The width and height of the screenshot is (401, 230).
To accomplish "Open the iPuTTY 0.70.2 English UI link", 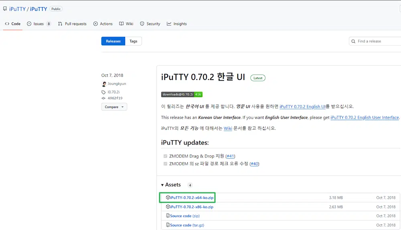I will pos(302,107).
